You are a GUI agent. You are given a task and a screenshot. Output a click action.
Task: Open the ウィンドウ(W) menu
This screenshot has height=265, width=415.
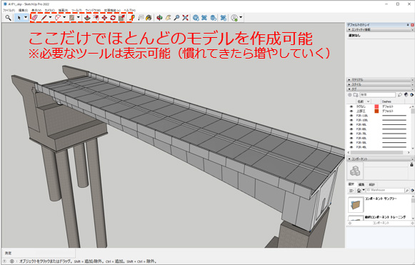(93, 10)
